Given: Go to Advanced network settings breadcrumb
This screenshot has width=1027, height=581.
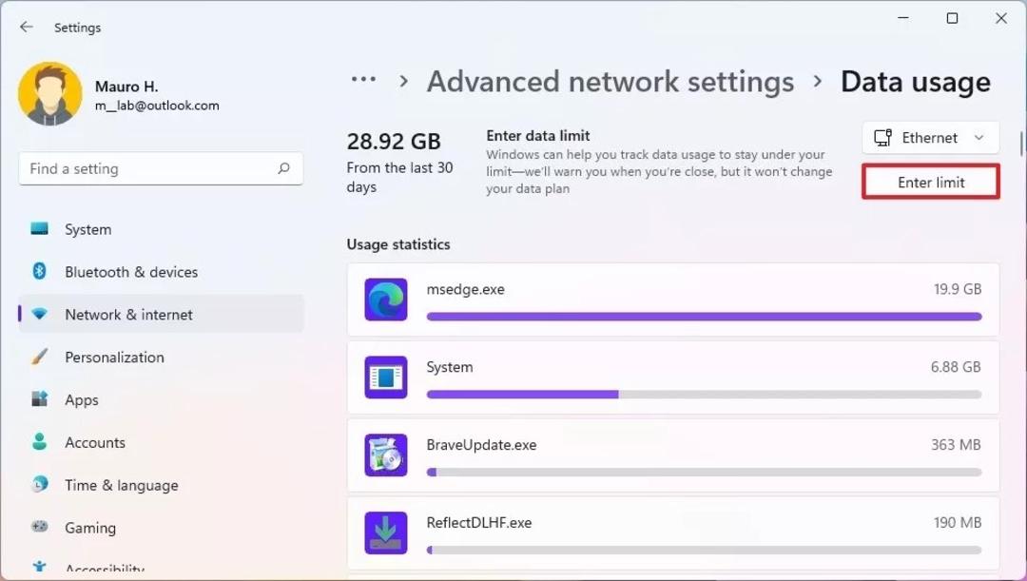Looking at the screenshot, I should (610, 82).
